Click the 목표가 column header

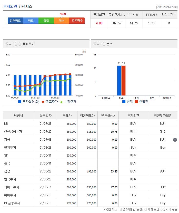(67, 115)
